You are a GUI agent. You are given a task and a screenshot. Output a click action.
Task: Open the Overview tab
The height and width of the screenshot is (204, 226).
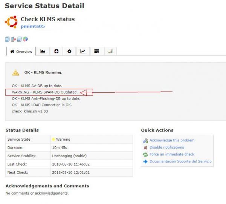click(21, 52)
